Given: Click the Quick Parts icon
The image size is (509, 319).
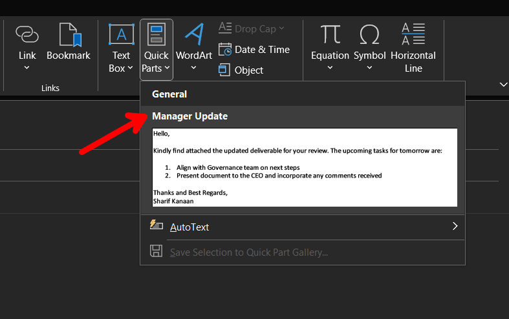Looking at the screenshot, I should tap(156, 35).
